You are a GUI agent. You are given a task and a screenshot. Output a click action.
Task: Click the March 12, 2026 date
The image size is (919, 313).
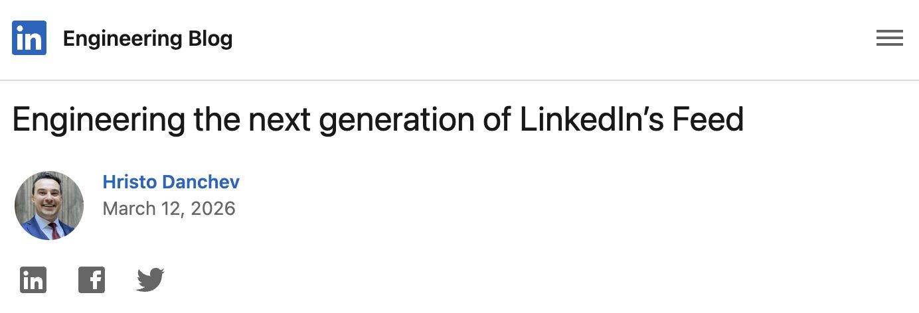point(169,209)
